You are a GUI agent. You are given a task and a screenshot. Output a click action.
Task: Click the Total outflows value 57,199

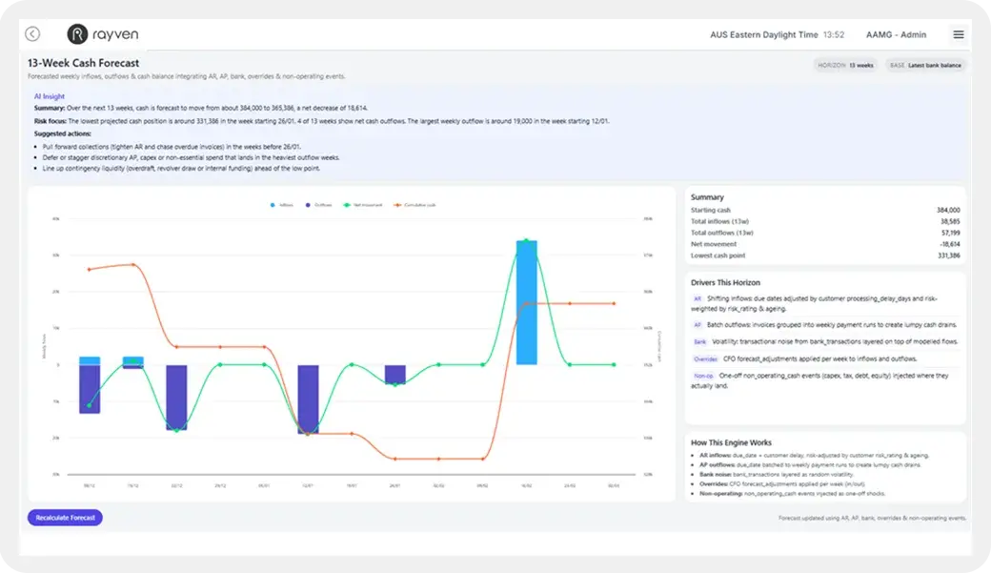pos(951,233)
